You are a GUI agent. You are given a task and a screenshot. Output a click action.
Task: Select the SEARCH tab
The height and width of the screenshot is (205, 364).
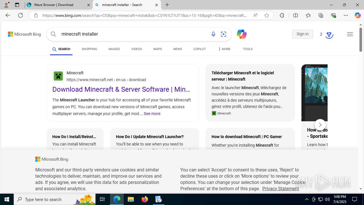point(61,49)
